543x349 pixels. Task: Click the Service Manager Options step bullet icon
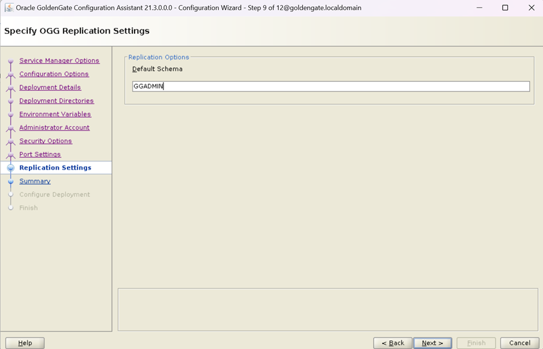click(x=10, y=61)
